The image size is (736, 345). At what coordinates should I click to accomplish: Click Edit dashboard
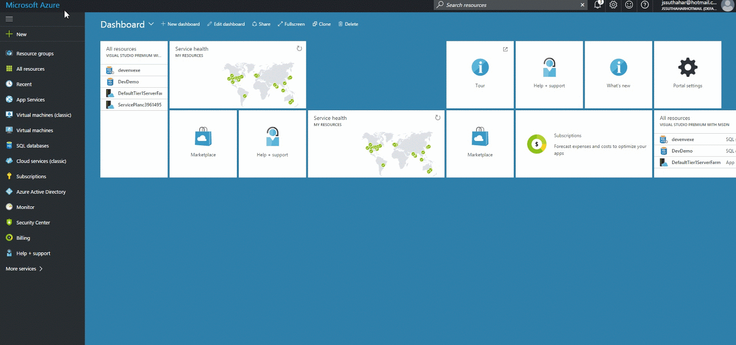[x=226, y=24]
